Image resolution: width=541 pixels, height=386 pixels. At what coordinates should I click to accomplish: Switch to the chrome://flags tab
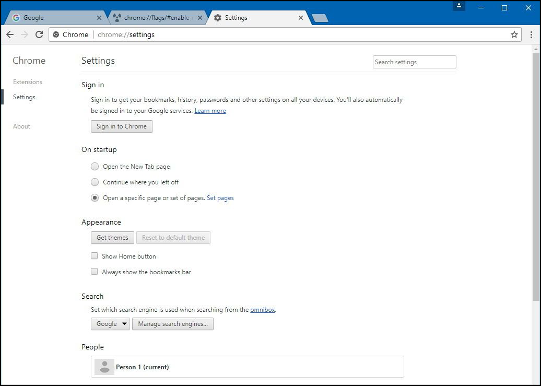pyautogui.click(x=158, y=18)
